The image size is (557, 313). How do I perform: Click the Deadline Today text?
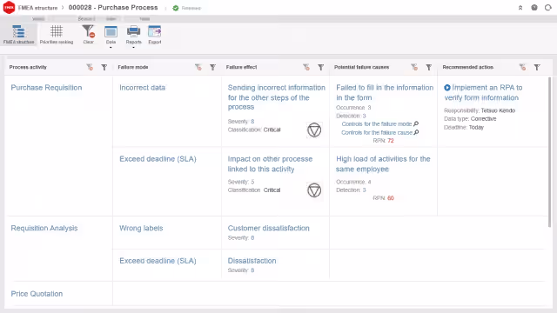(x=464, y=127)
